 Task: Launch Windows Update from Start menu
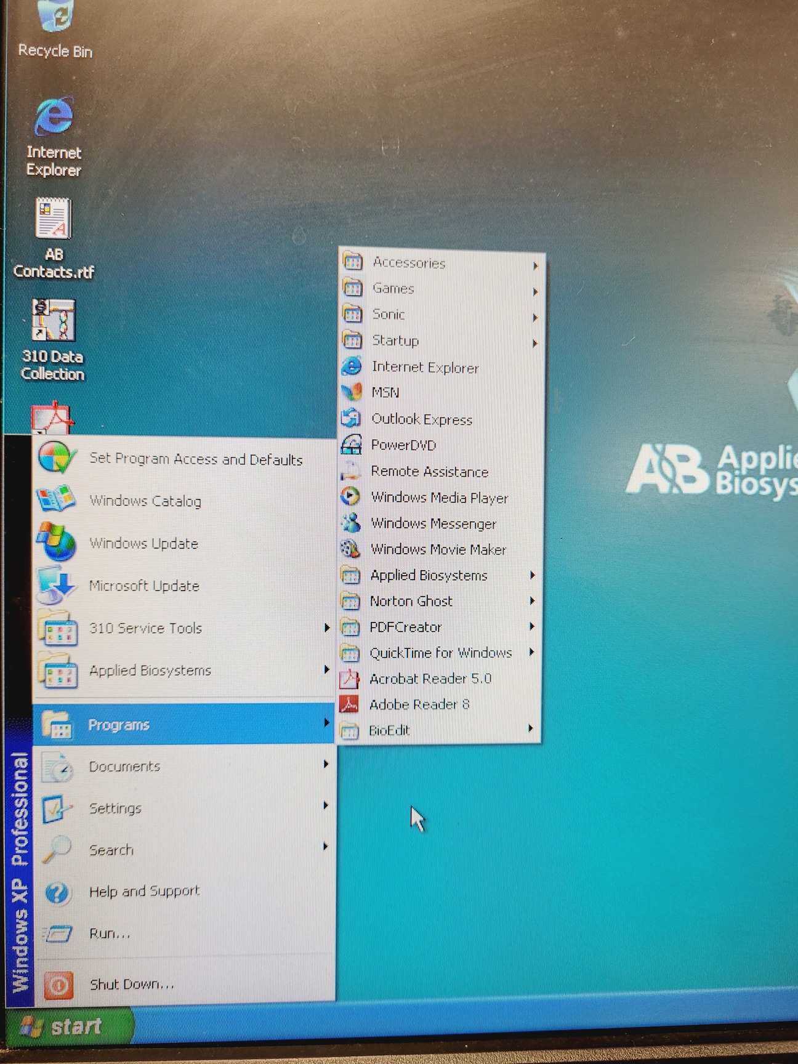(184, 542)
